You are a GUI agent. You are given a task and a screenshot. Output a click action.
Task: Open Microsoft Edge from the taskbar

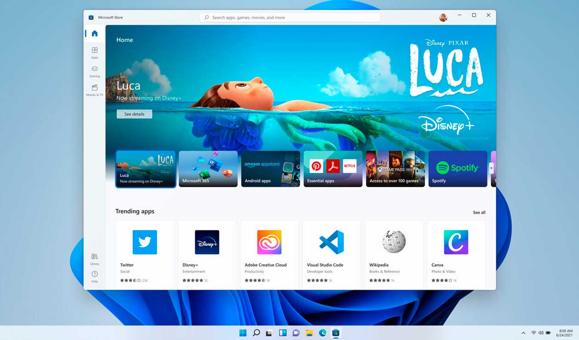coord(323,333)
